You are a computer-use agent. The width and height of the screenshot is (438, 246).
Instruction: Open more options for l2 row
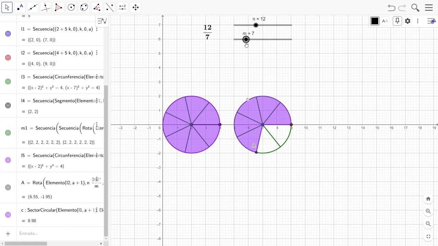coord(97,53)
